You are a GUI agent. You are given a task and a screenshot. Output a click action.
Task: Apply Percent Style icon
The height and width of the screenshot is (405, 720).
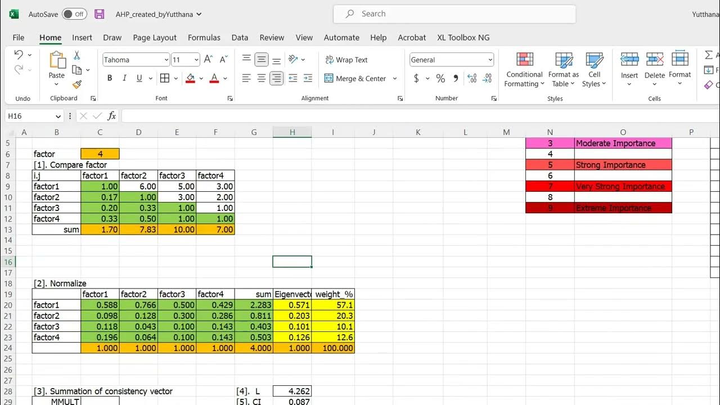[x=440, y=78]
